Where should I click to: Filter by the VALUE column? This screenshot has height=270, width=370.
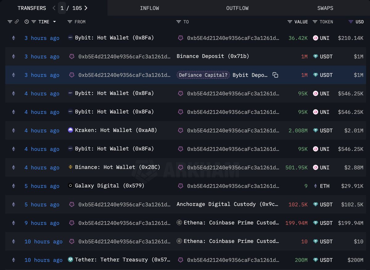[x=290, y=22]
